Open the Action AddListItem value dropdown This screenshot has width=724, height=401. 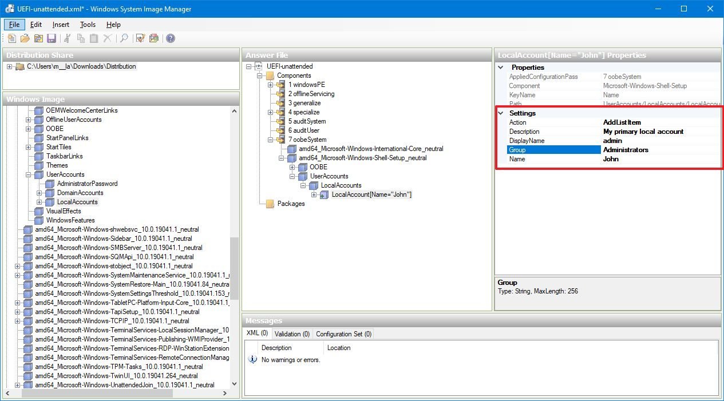(x=660, y=122)
